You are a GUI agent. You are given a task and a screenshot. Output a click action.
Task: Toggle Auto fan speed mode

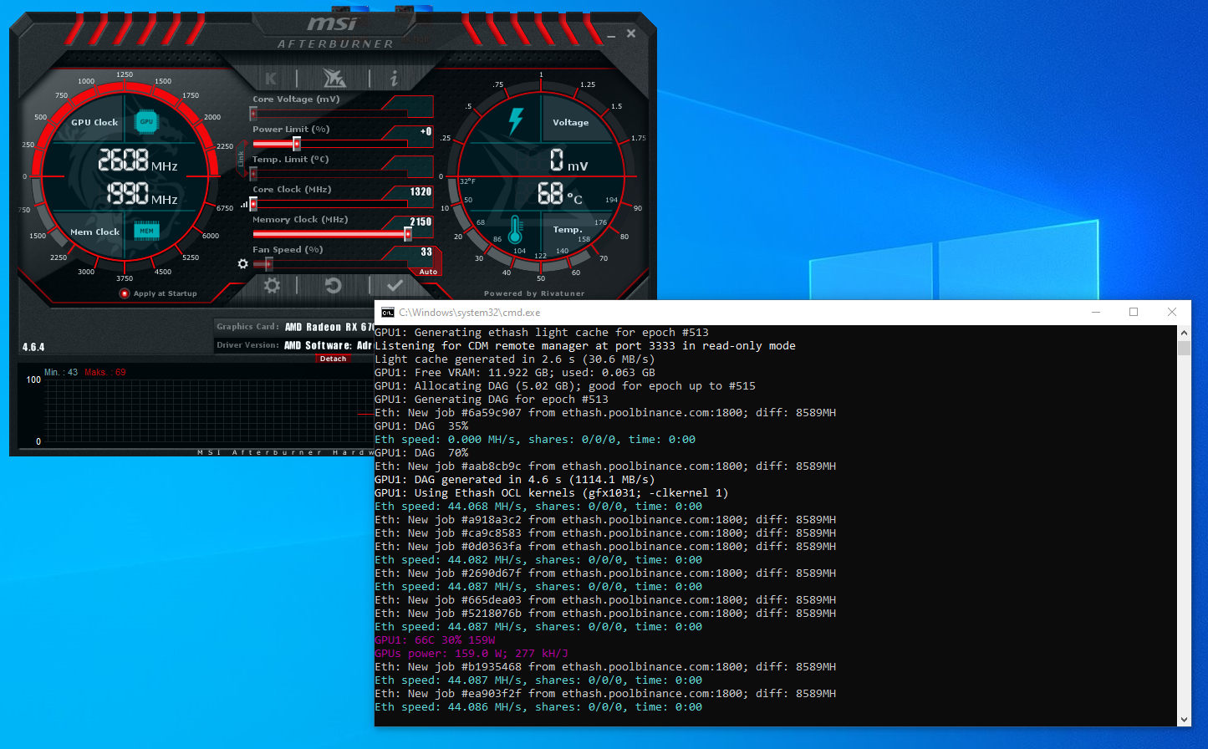(428, 272)
